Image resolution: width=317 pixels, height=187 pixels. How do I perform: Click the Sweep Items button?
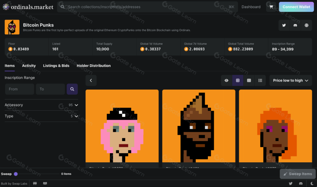coord(297,174)
